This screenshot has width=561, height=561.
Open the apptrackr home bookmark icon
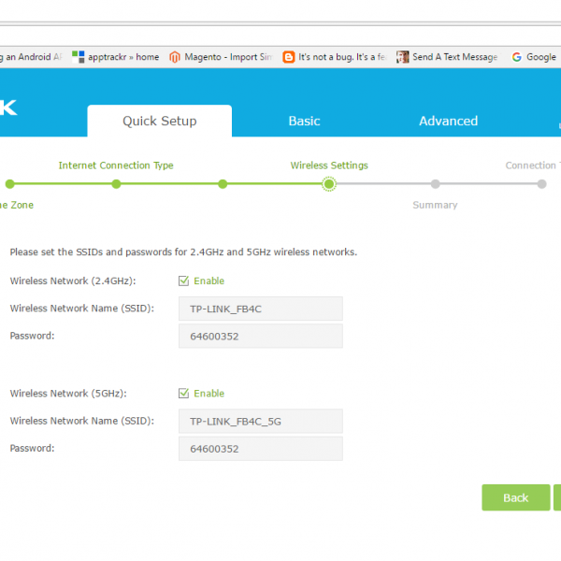79,57
